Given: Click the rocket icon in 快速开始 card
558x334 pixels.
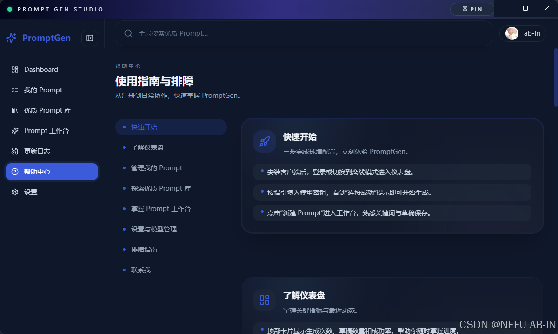Looking at the screenshot, I should 265,141.
